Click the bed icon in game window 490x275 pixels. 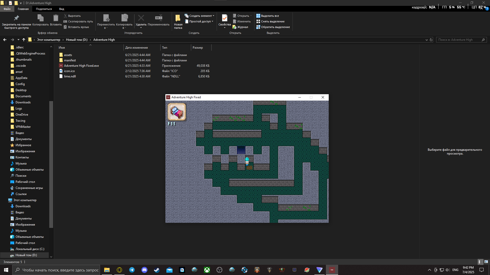[177, 112]
